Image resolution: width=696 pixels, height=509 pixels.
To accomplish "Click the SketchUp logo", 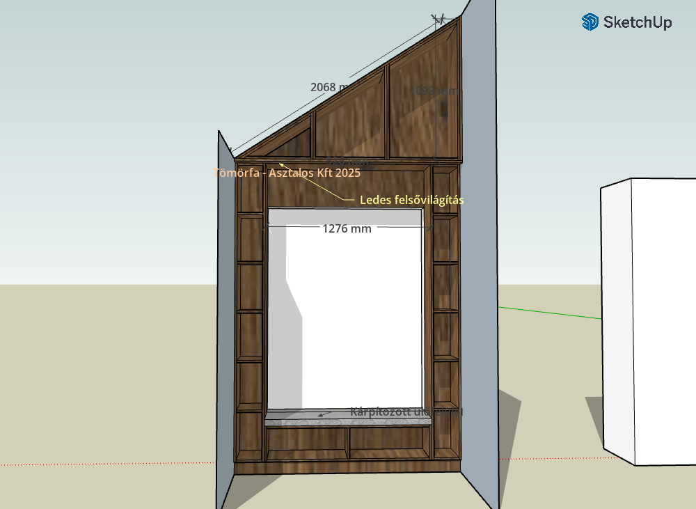I will click(626, 22).
